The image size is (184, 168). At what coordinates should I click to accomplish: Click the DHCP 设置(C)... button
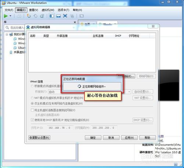click(143, 120)
